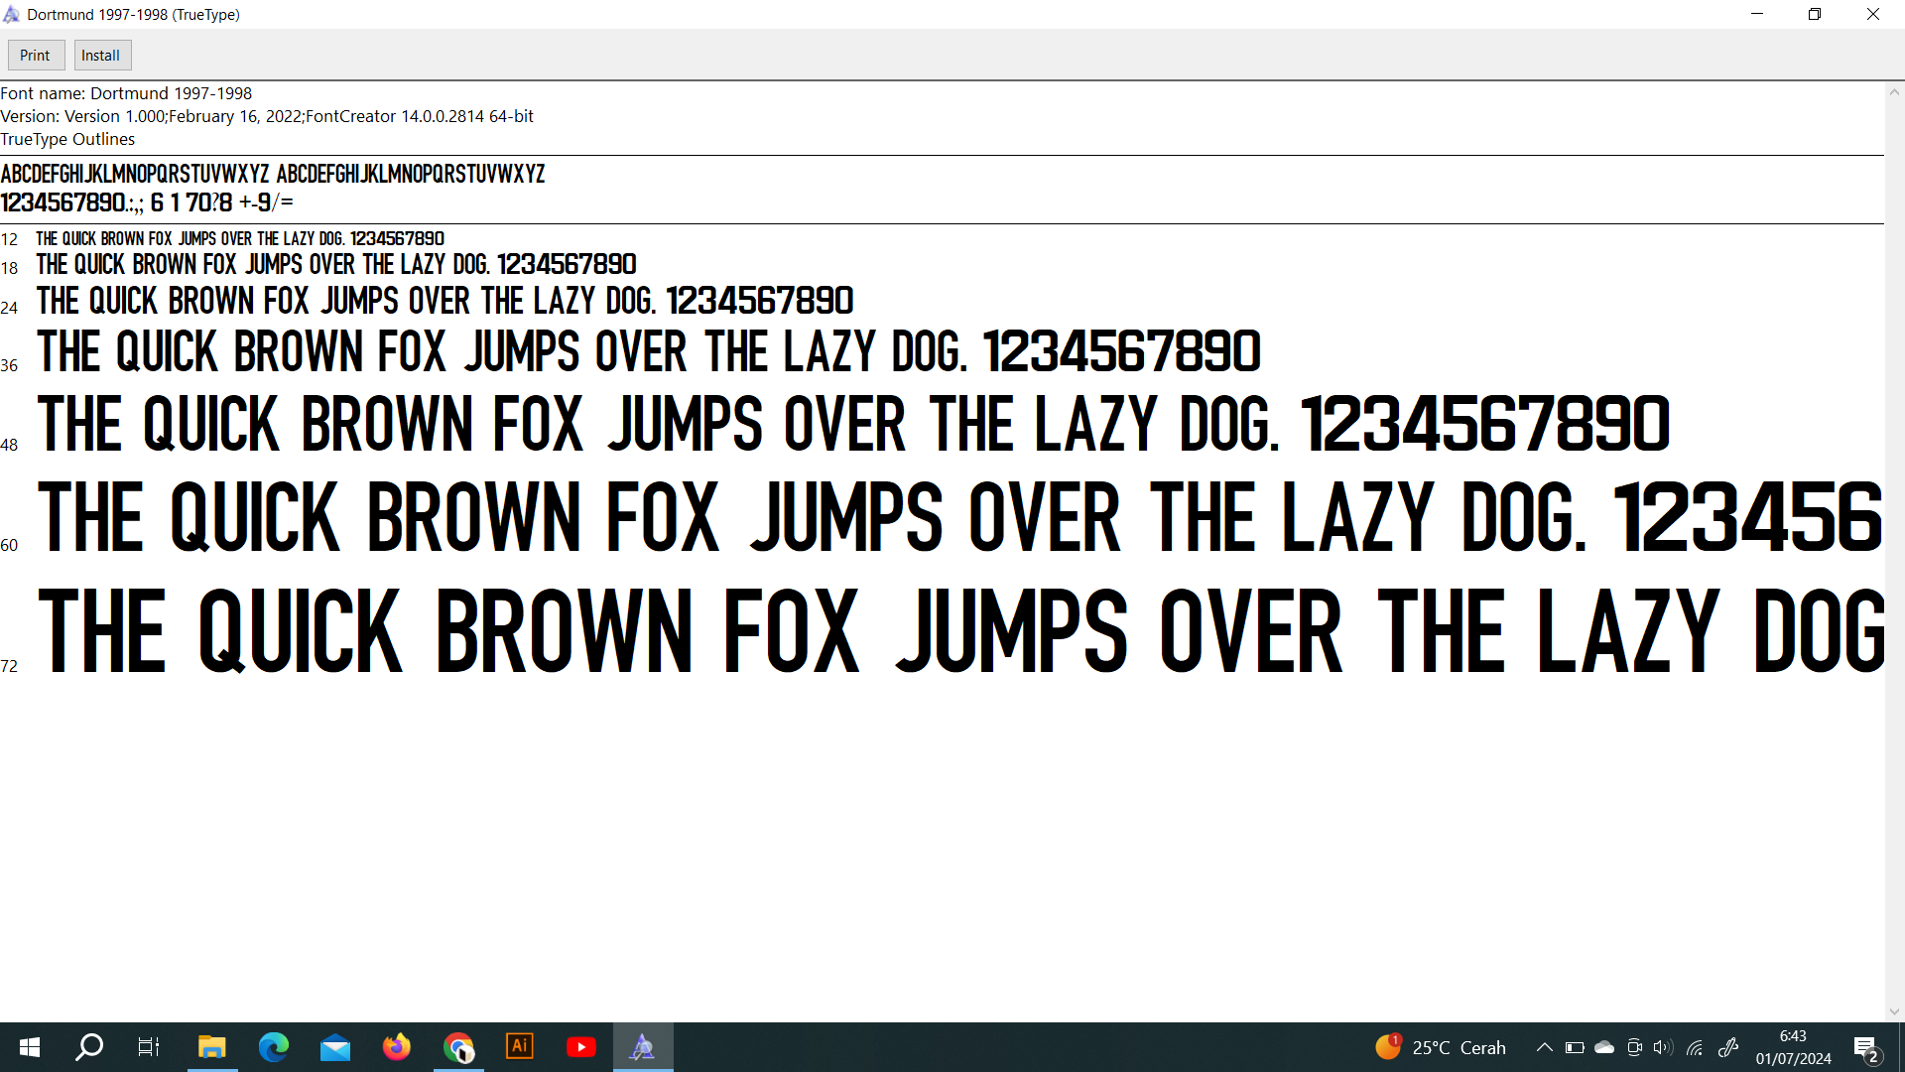
Task: Open File Explorer from taskbar
Action: [x=211, y=1047]
